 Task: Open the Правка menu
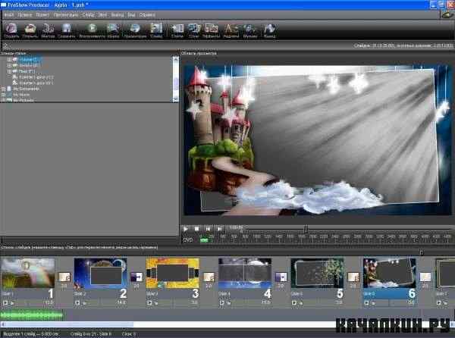[x=25, y=15]
